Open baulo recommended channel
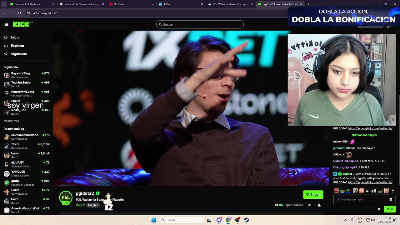 pyautogui.click(x=27, y=155)
